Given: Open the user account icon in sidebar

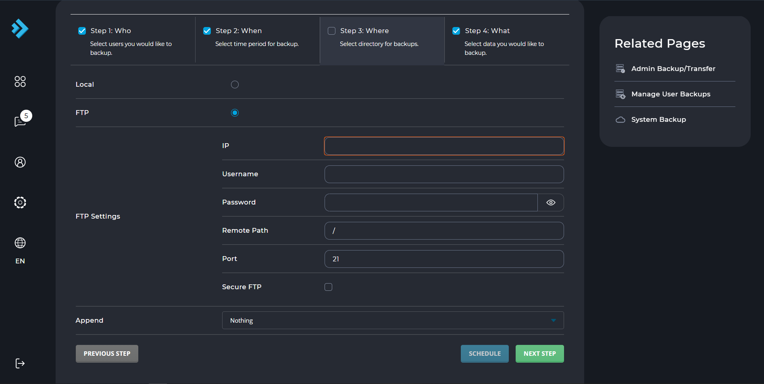Looking at the screenshot, I should pos(20,162).
